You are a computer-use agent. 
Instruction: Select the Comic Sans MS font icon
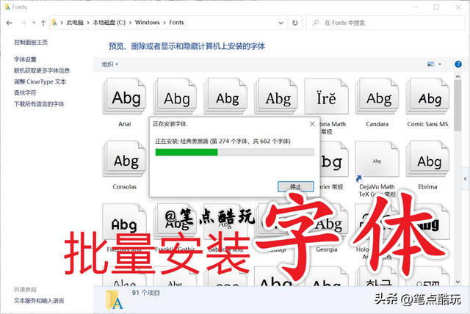click(x=427, y=96)
